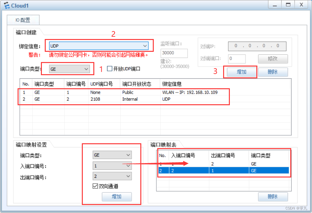Expand the 端口类型 GE dropdown in 端口创建
The width and height of the screenshot is (312, 213).
pyautogui.click(x=69, y=69)
